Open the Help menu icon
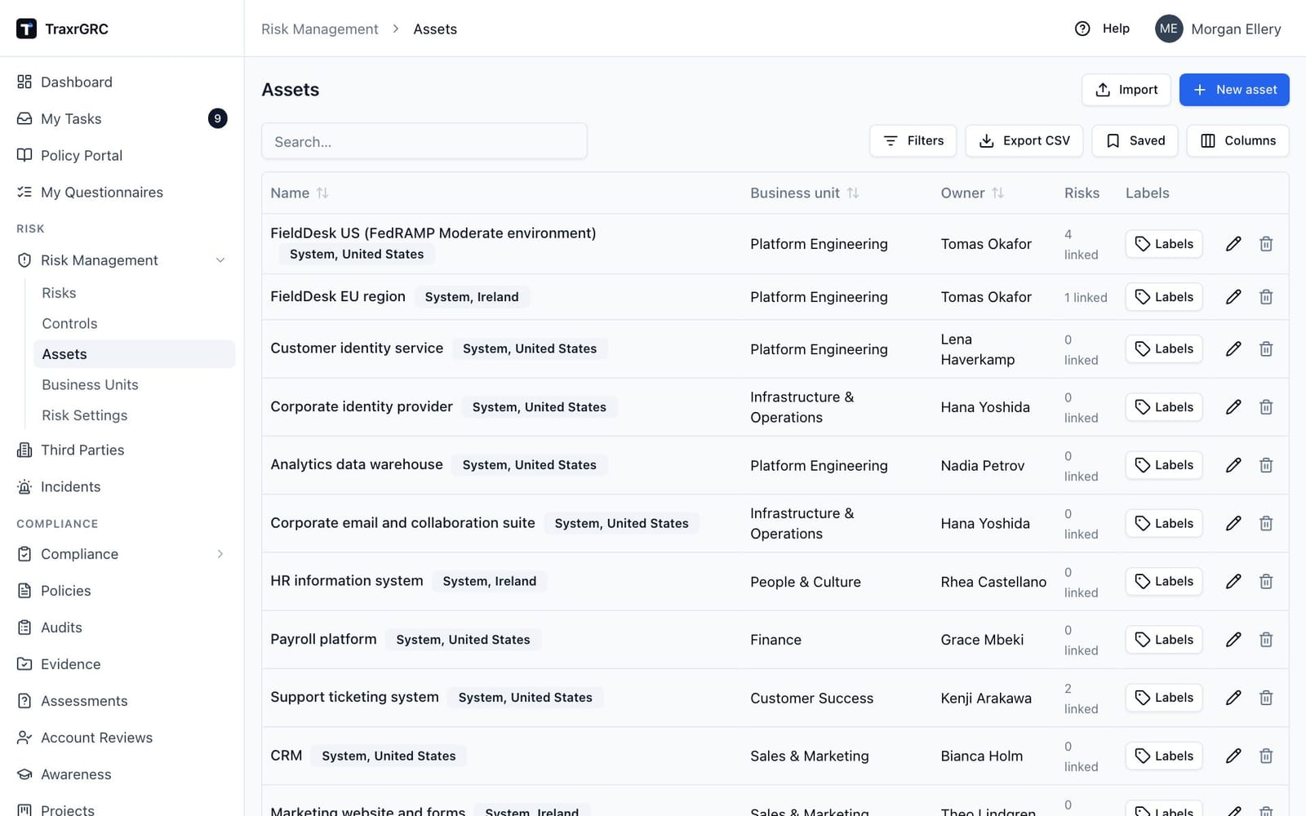Image resolution: width=1306 pixels, height=816 pixels. click(1082, 29)
